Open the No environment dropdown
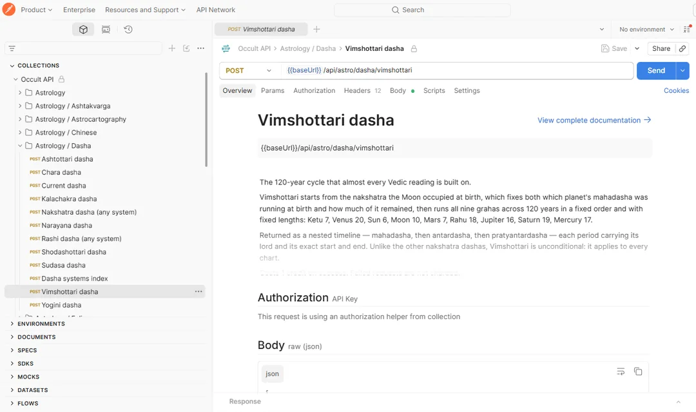696x412 pixels. coord(646,29)
